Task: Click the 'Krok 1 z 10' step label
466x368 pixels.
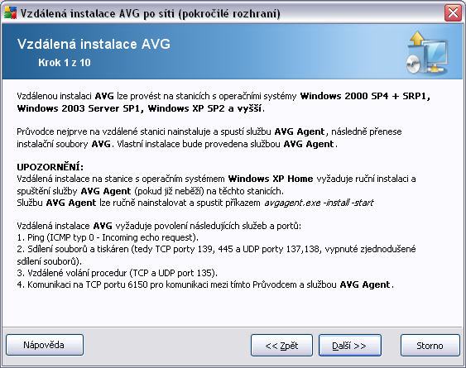Action: coord(65,62)
